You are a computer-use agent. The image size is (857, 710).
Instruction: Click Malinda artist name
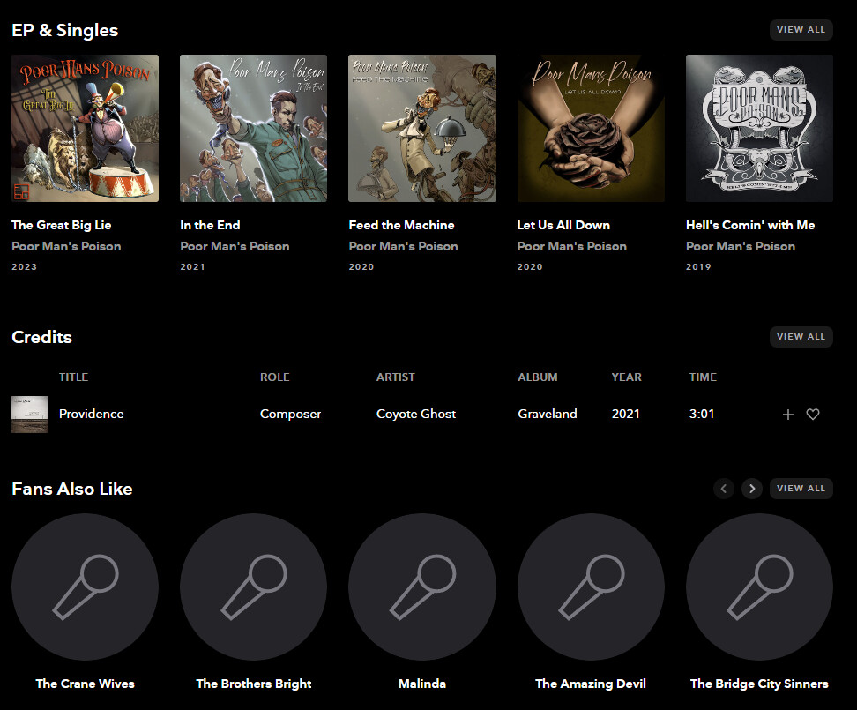click(x=422, y=684)
